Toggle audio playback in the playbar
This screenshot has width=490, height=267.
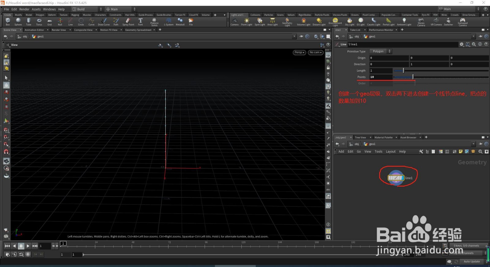click(14, 254)
